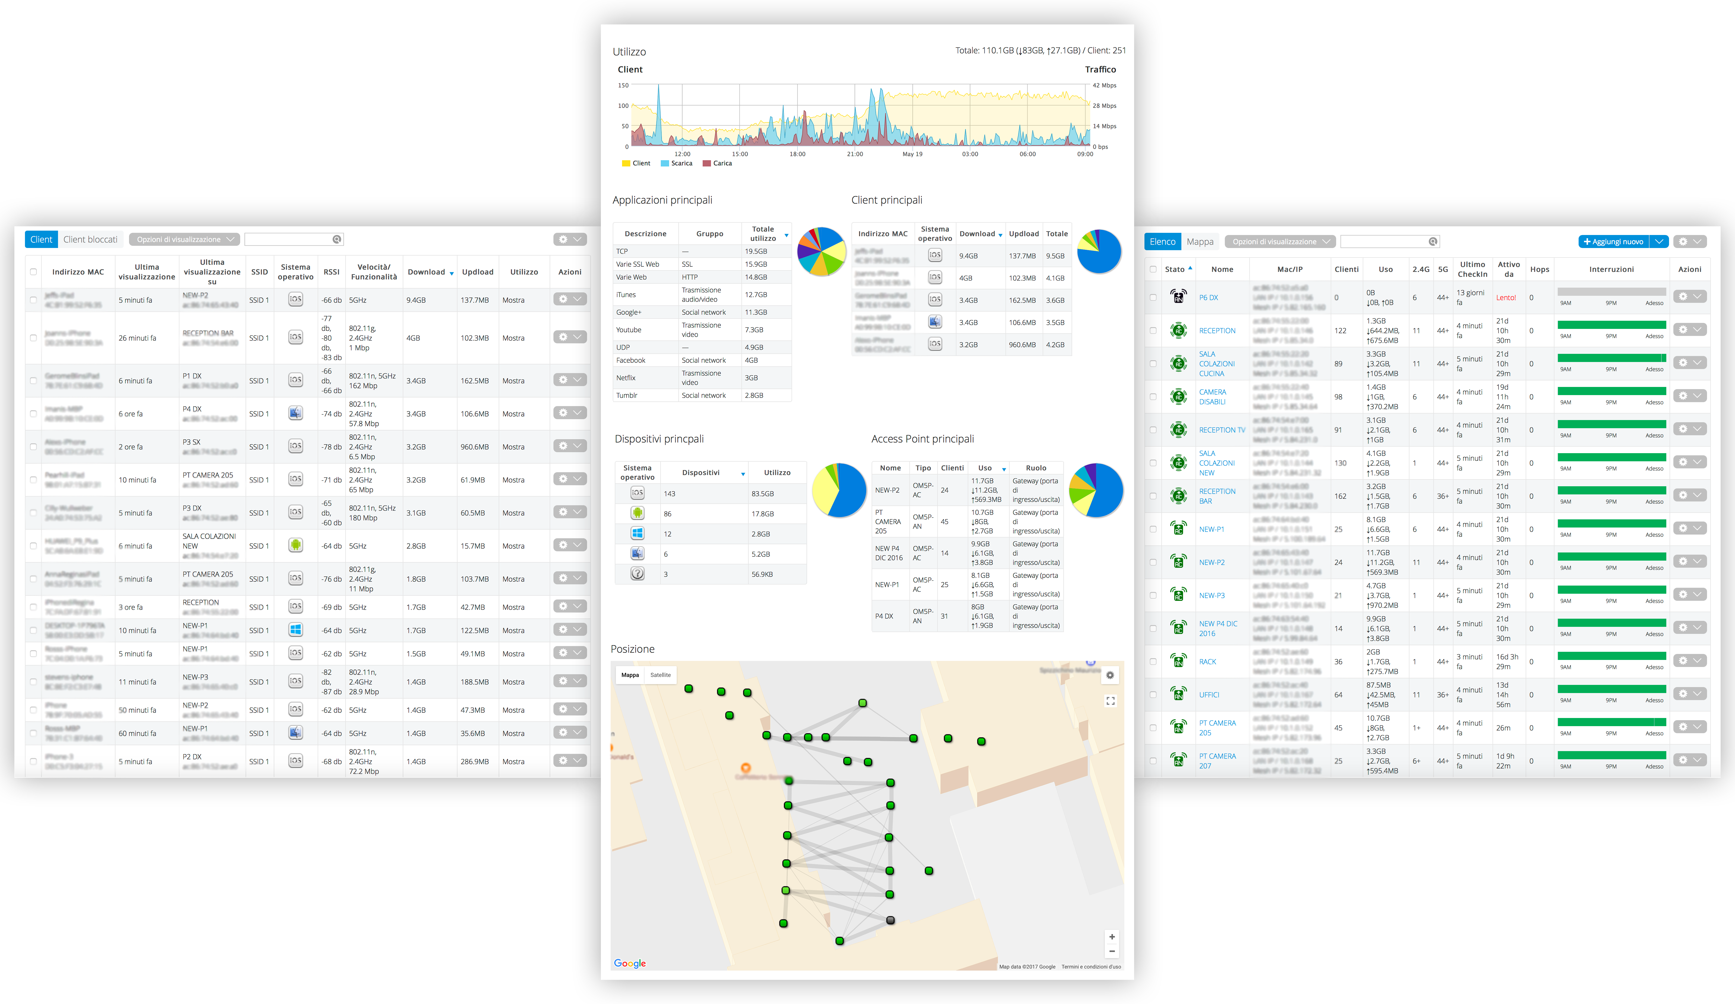
Task: Check the row with RECEPTION BAR client
Action: (33, 338)
